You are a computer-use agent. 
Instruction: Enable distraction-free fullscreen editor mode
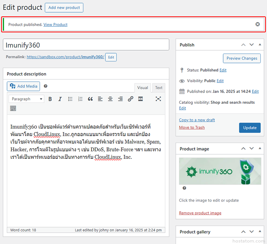pos(158,99)
